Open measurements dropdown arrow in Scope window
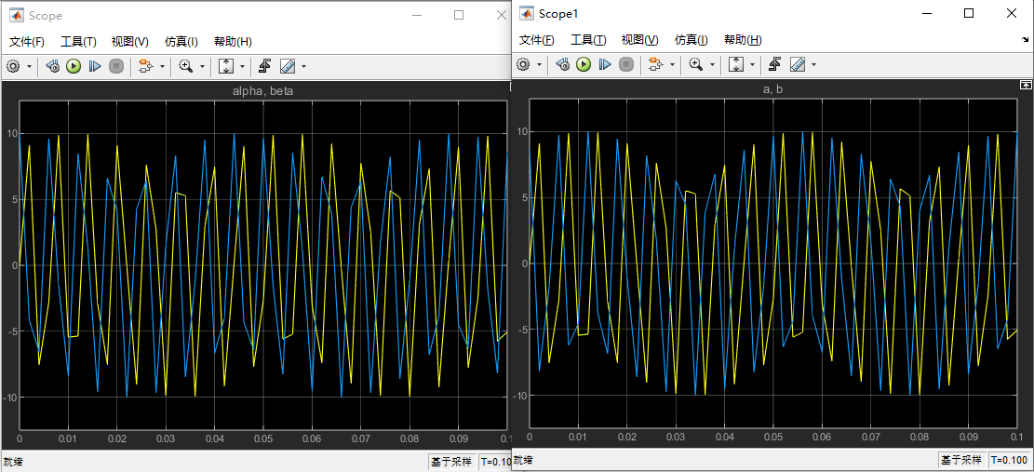The width and height of the screenshot is (1034, 472). [x=303, y=67]
